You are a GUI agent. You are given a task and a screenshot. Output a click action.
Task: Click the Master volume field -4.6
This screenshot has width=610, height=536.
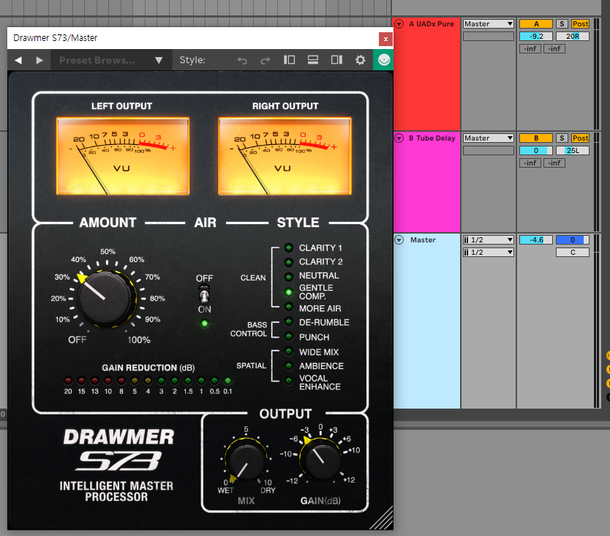[535, 239]
